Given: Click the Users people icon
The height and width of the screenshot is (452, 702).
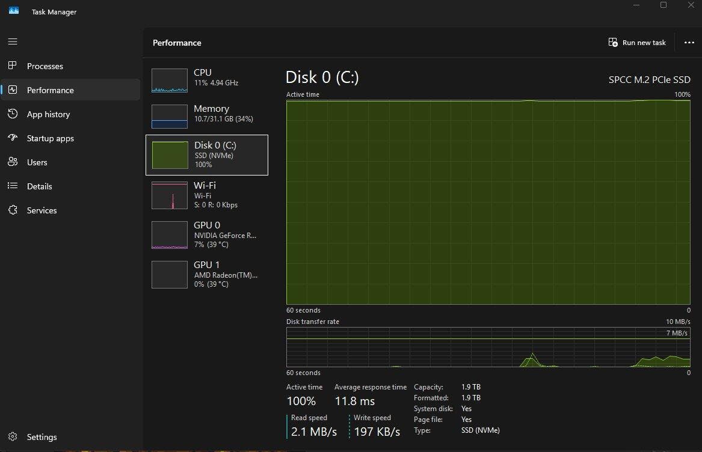Looking at the screenshot, I should coord(13,162).
